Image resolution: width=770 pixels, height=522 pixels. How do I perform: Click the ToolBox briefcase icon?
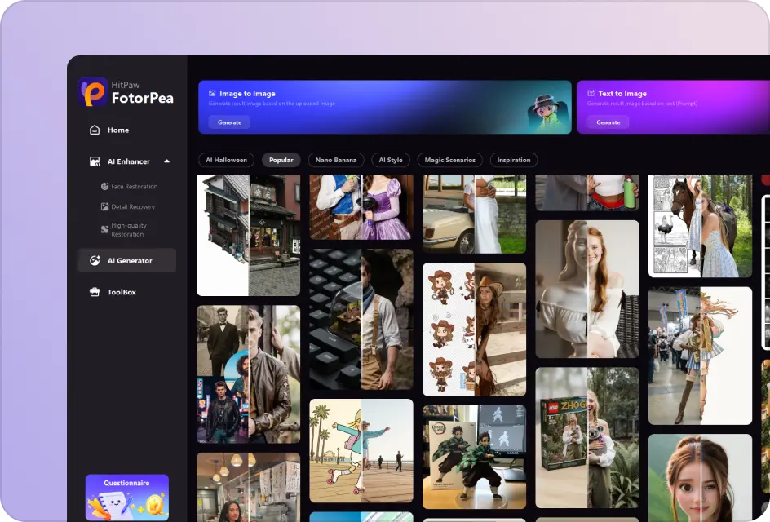point(94,292)
